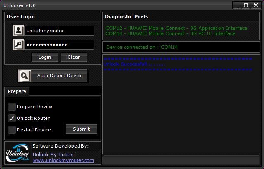
Task: Click the user avatar icon beside username
Action: point(19,31)
